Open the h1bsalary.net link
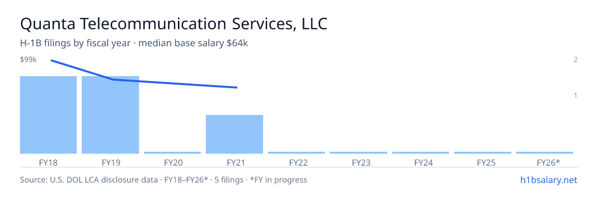Image resolution: width=598 pixels, height=199 pixels. click(548, 180)
